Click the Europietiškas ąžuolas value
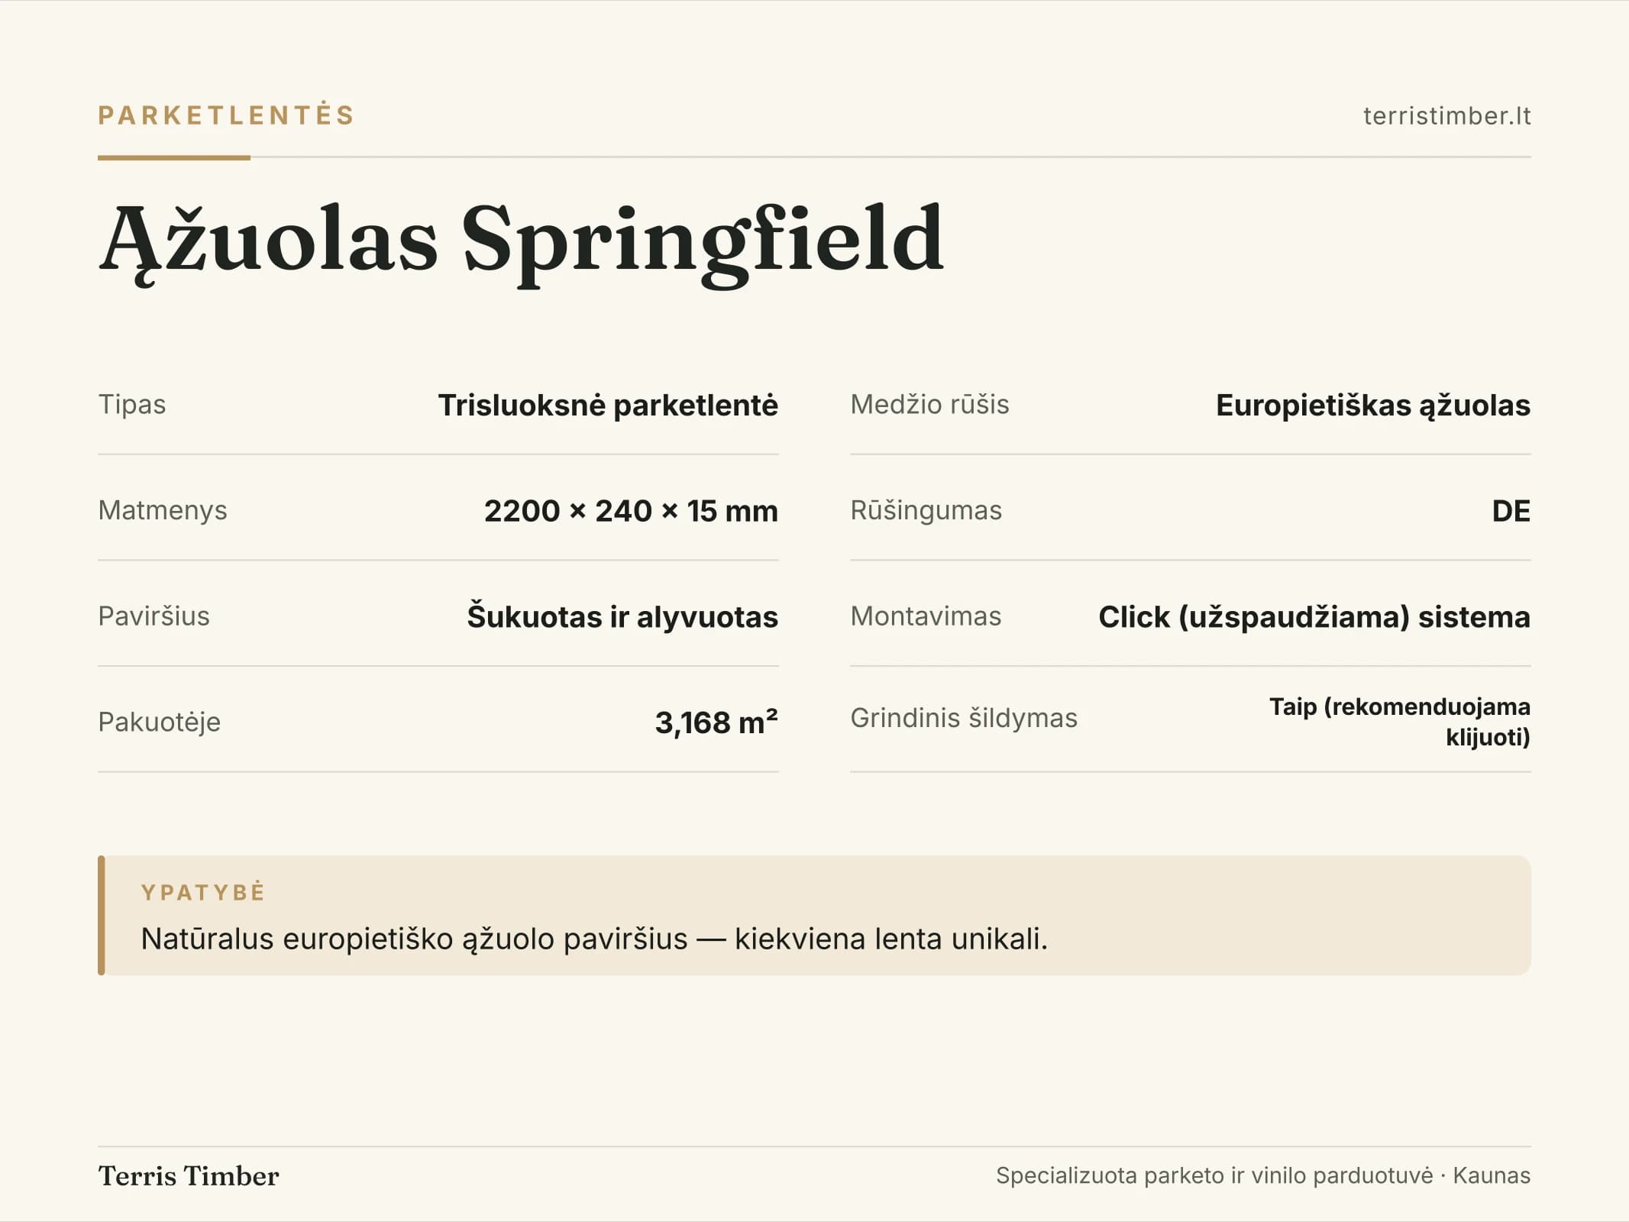1629x1222 pixels. (x=1373, y=406)
